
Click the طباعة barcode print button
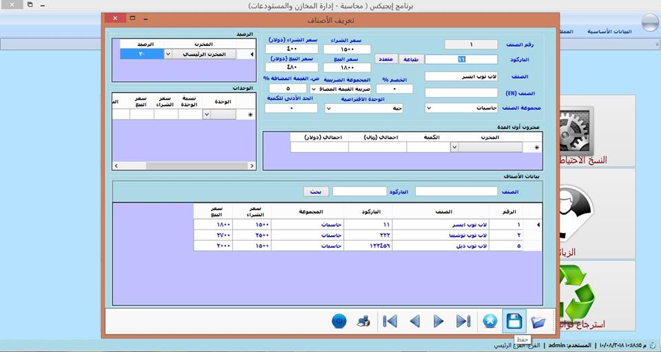point(411,59)
